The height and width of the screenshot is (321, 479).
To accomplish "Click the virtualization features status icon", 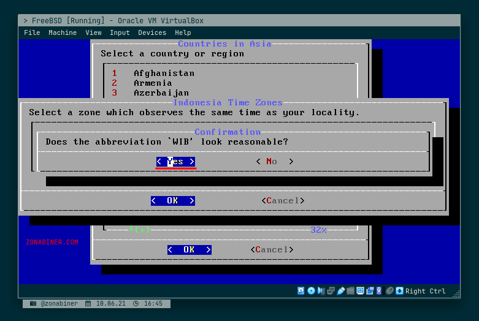I will pyautogui.click(x=379, y=291).
